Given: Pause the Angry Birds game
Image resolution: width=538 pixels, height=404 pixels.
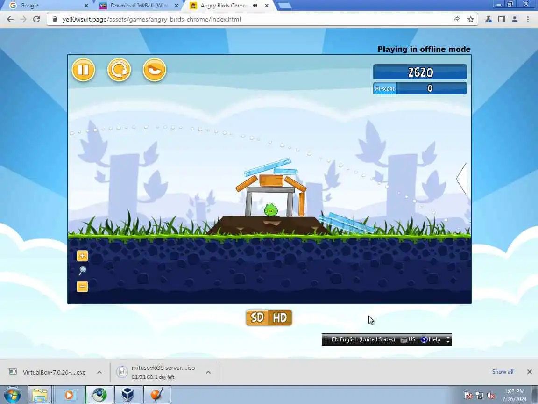Looking at the screenshot, I should 84,70.
